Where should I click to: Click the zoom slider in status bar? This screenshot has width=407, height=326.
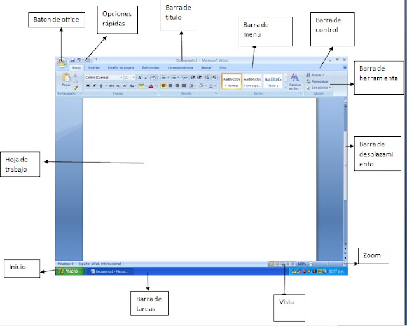coord(328,264)
